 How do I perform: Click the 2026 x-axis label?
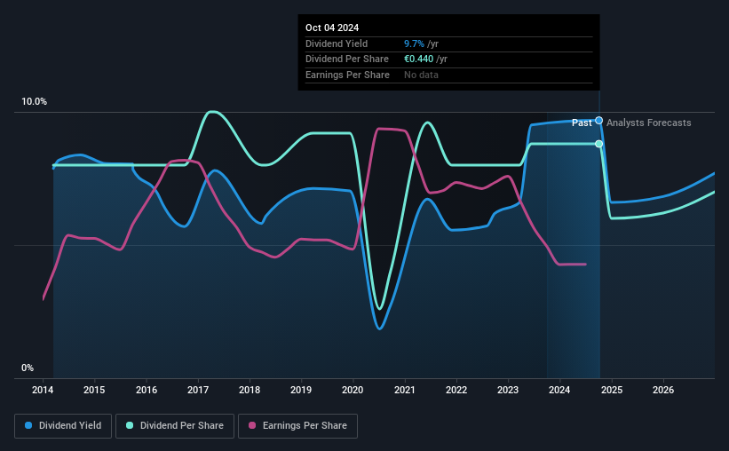coord(663,390)
